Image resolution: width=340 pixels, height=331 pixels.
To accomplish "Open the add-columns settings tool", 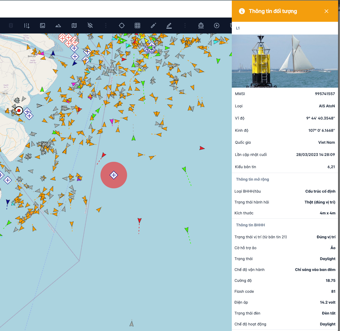I will [27, 26].
